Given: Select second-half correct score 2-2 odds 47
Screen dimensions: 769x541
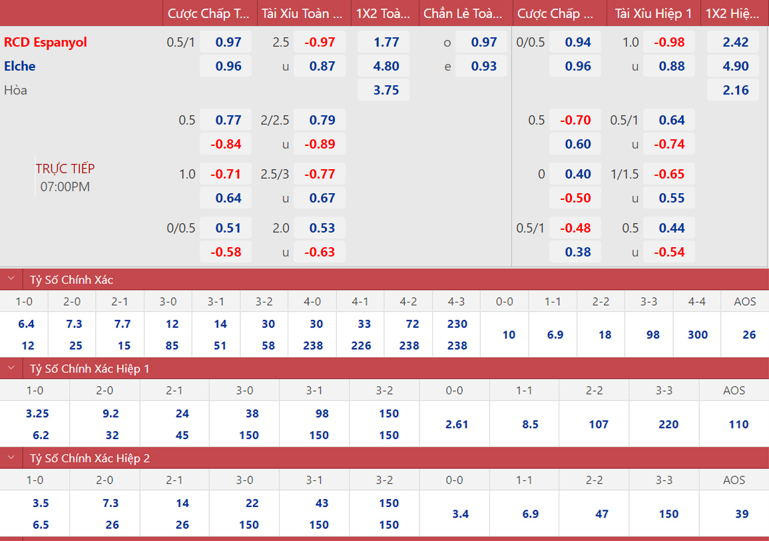Looking at the screenshot, I should (x=602, y=514).
